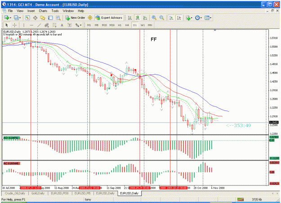Pick the vertical line drawing tool
Viewport: 281px width, 203px height.
pyautogui.click(x=24, y=25)
